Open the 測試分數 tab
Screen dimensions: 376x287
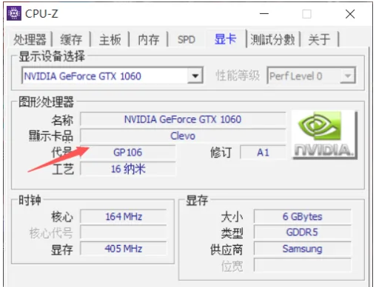point(272,39)
